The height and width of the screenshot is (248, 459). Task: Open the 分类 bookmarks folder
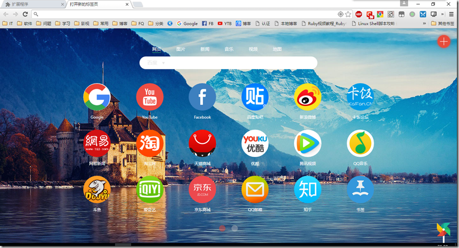(156, 23)
